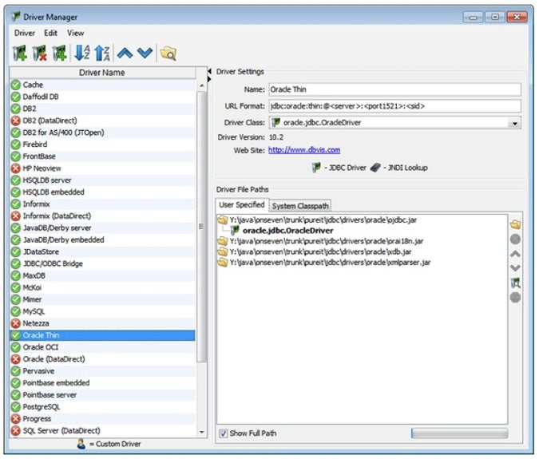Open the Driver Class dropdown
Viewport: 543px width, 459px height.
(514, 123)
